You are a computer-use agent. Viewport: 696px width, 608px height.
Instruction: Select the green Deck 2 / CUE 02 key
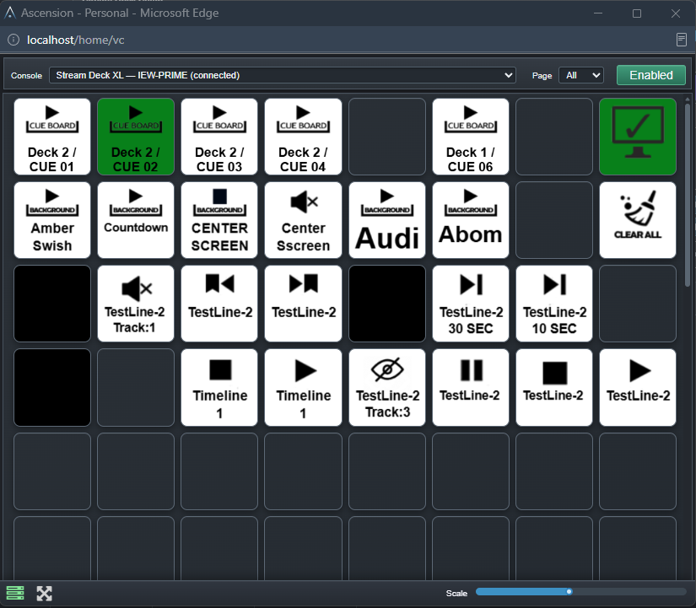point(136,137)
